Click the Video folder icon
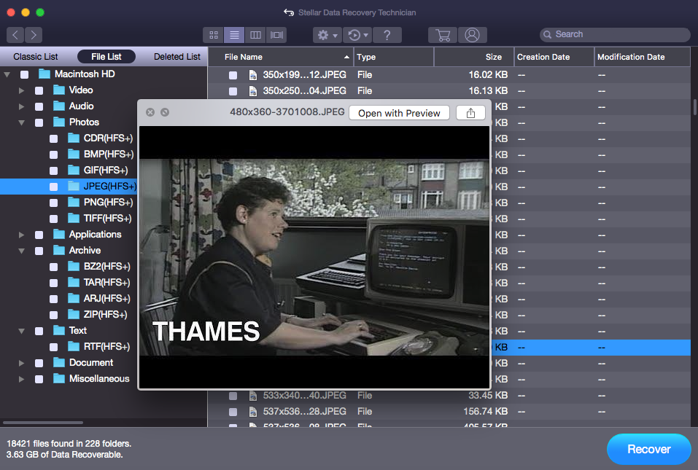Screen dimensions: 698x470 (x=59, y=90)
